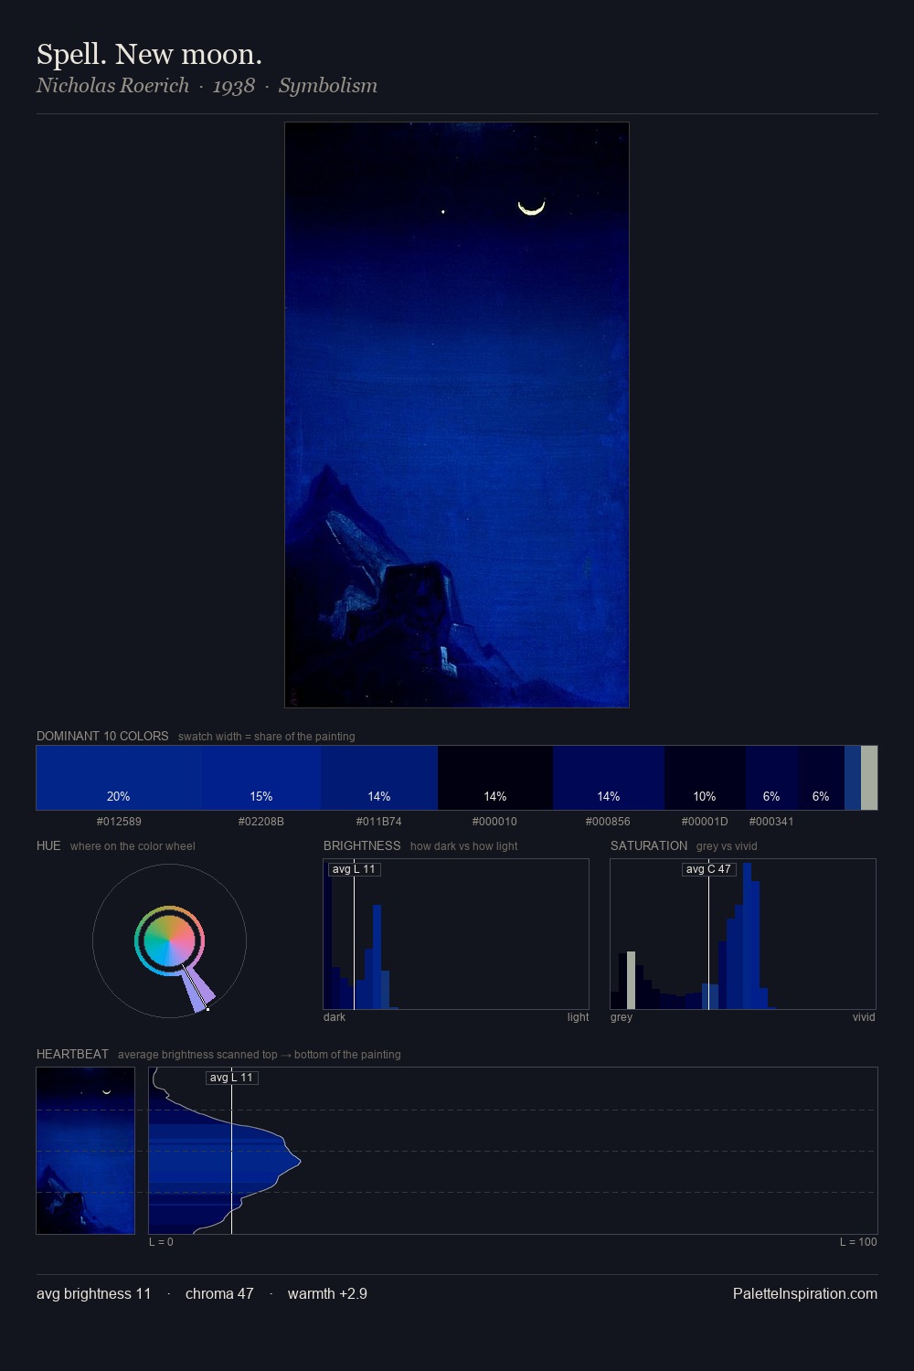Click the SATURATION section heading

(x=649, y=846)
